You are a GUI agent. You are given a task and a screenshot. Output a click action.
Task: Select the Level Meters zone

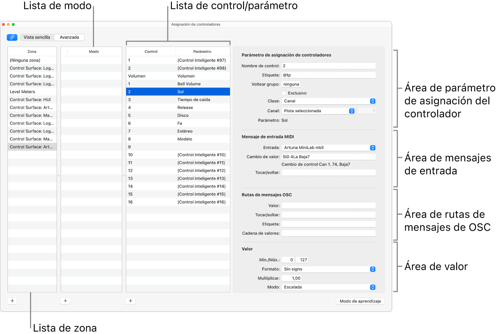tap(32, 92)
